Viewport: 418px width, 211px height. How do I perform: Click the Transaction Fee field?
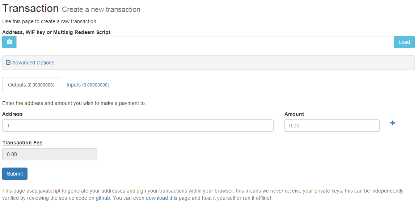[x=50, y=154]
